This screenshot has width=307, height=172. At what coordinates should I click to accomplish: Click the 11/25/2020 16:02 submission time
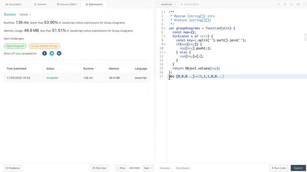tap(18, 78)
